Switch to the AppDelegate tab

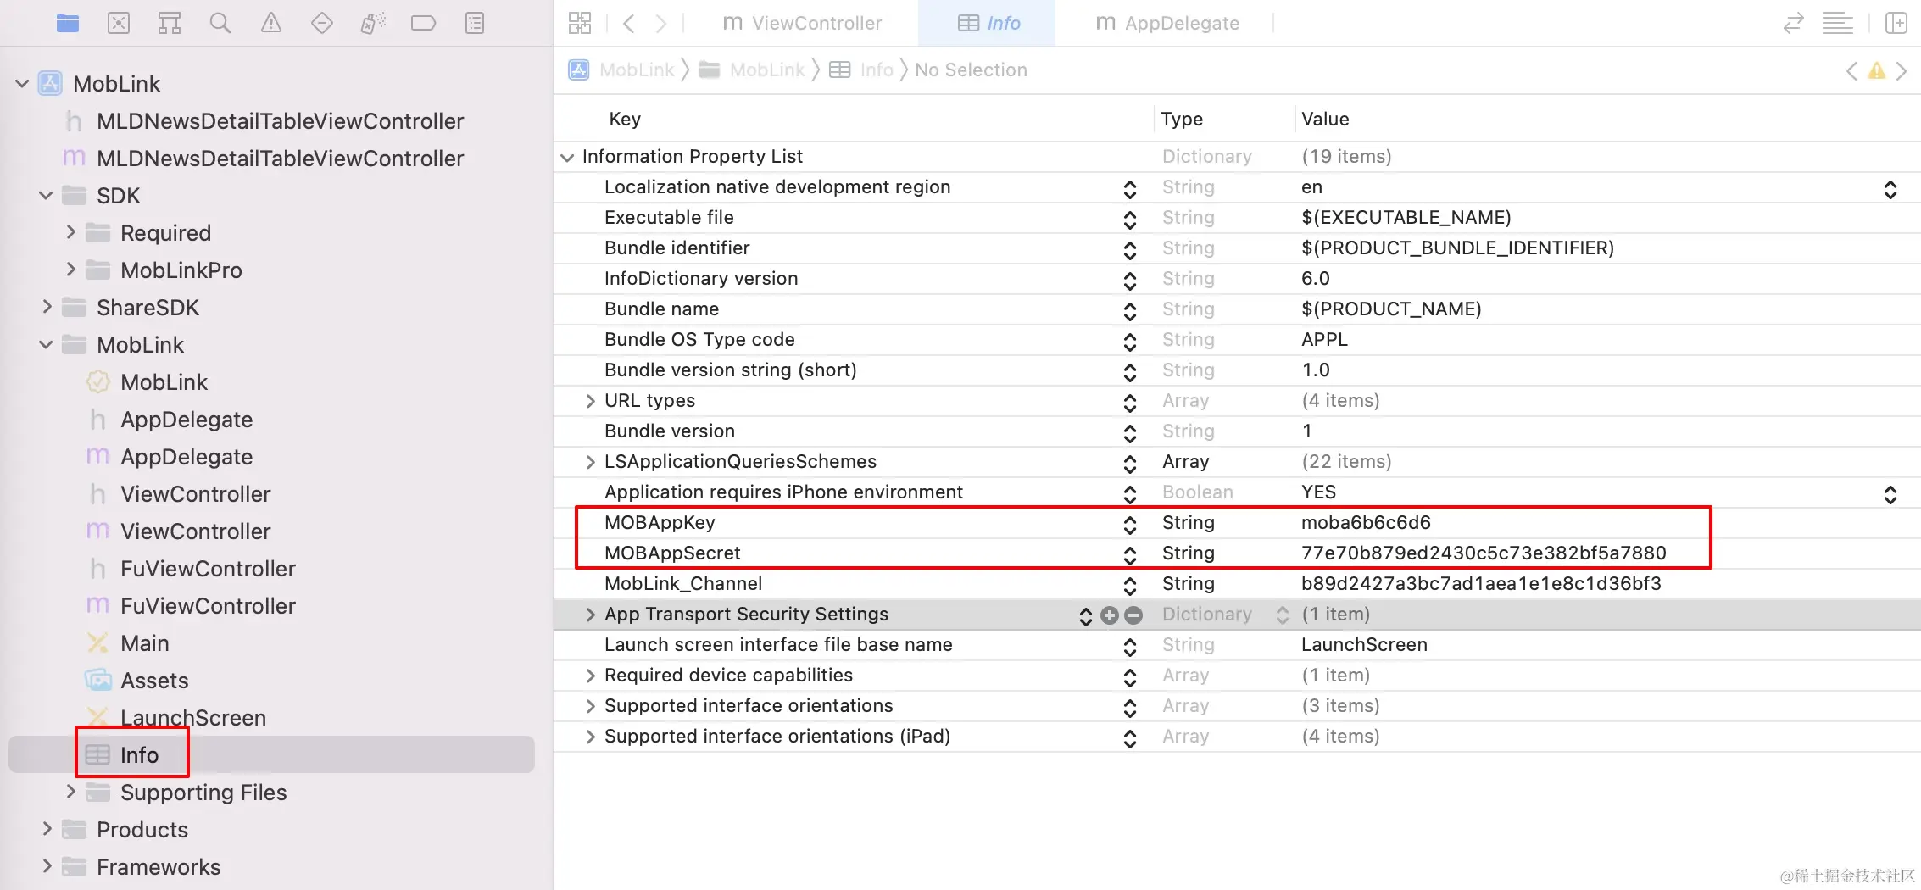pyautogui.click(x=1167, y=23)
